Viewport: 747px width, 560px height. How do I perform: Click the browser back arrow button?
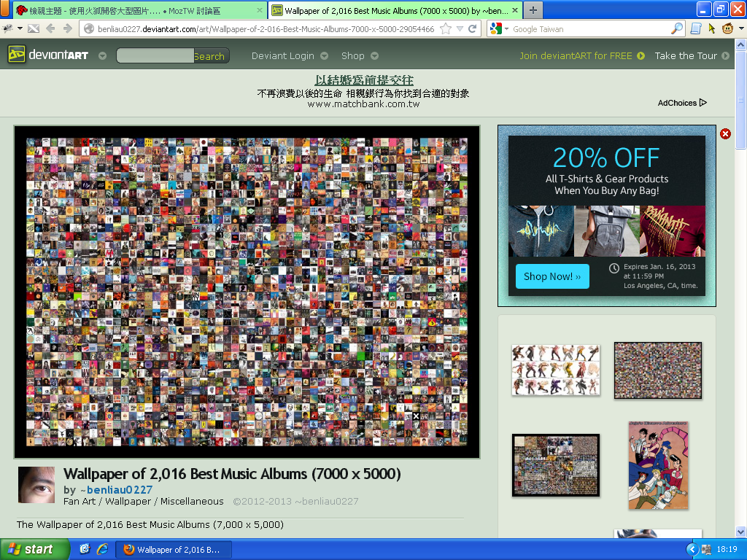pyautogui.click(x=50, y=28)
